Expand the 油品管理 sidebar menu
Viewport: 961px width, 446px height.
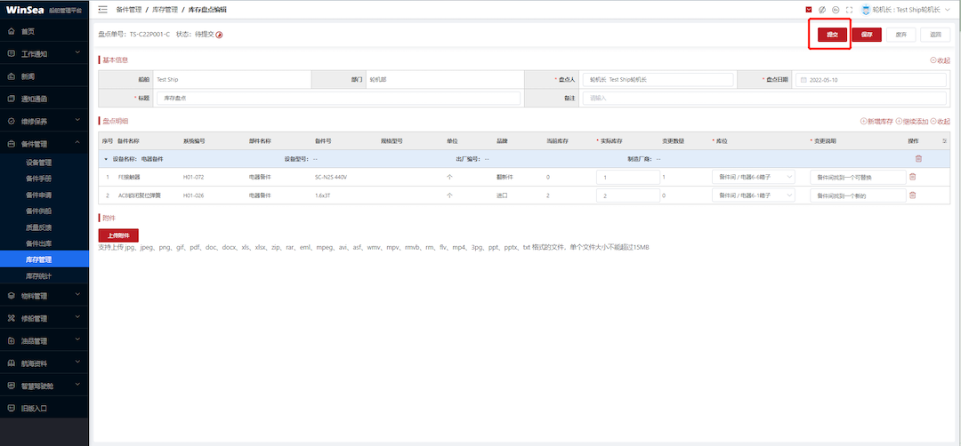pyautogui.click(x=77, y=340)
